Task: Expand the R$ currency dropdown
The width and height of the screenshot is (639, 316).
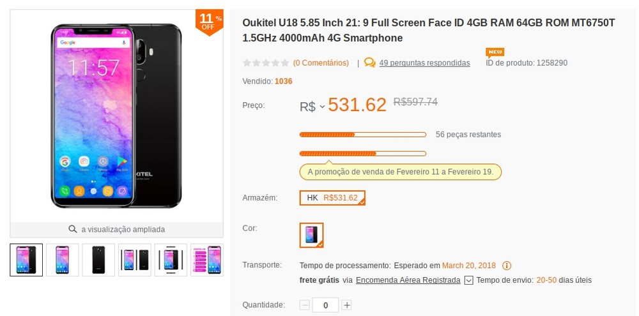Action: coord(312,107)
